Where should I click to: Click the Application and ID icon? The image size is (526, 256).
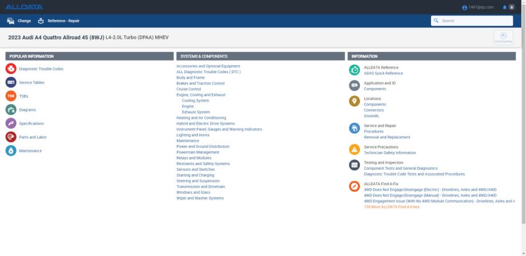[x=354, y=86]
